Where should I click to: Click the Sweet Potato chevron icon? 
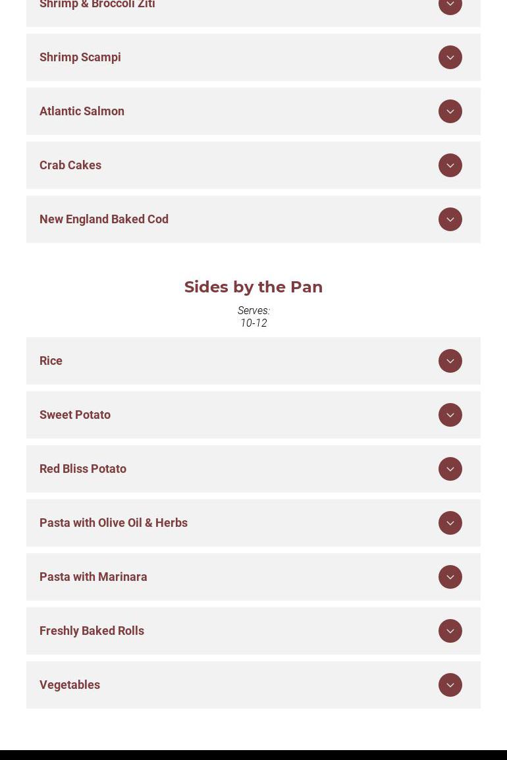point(450,415)
